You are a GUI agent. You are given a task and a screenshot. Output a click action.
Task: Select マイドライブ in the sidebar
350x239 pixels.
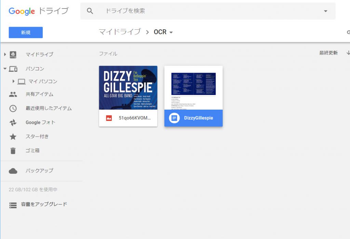coord(40,54)
